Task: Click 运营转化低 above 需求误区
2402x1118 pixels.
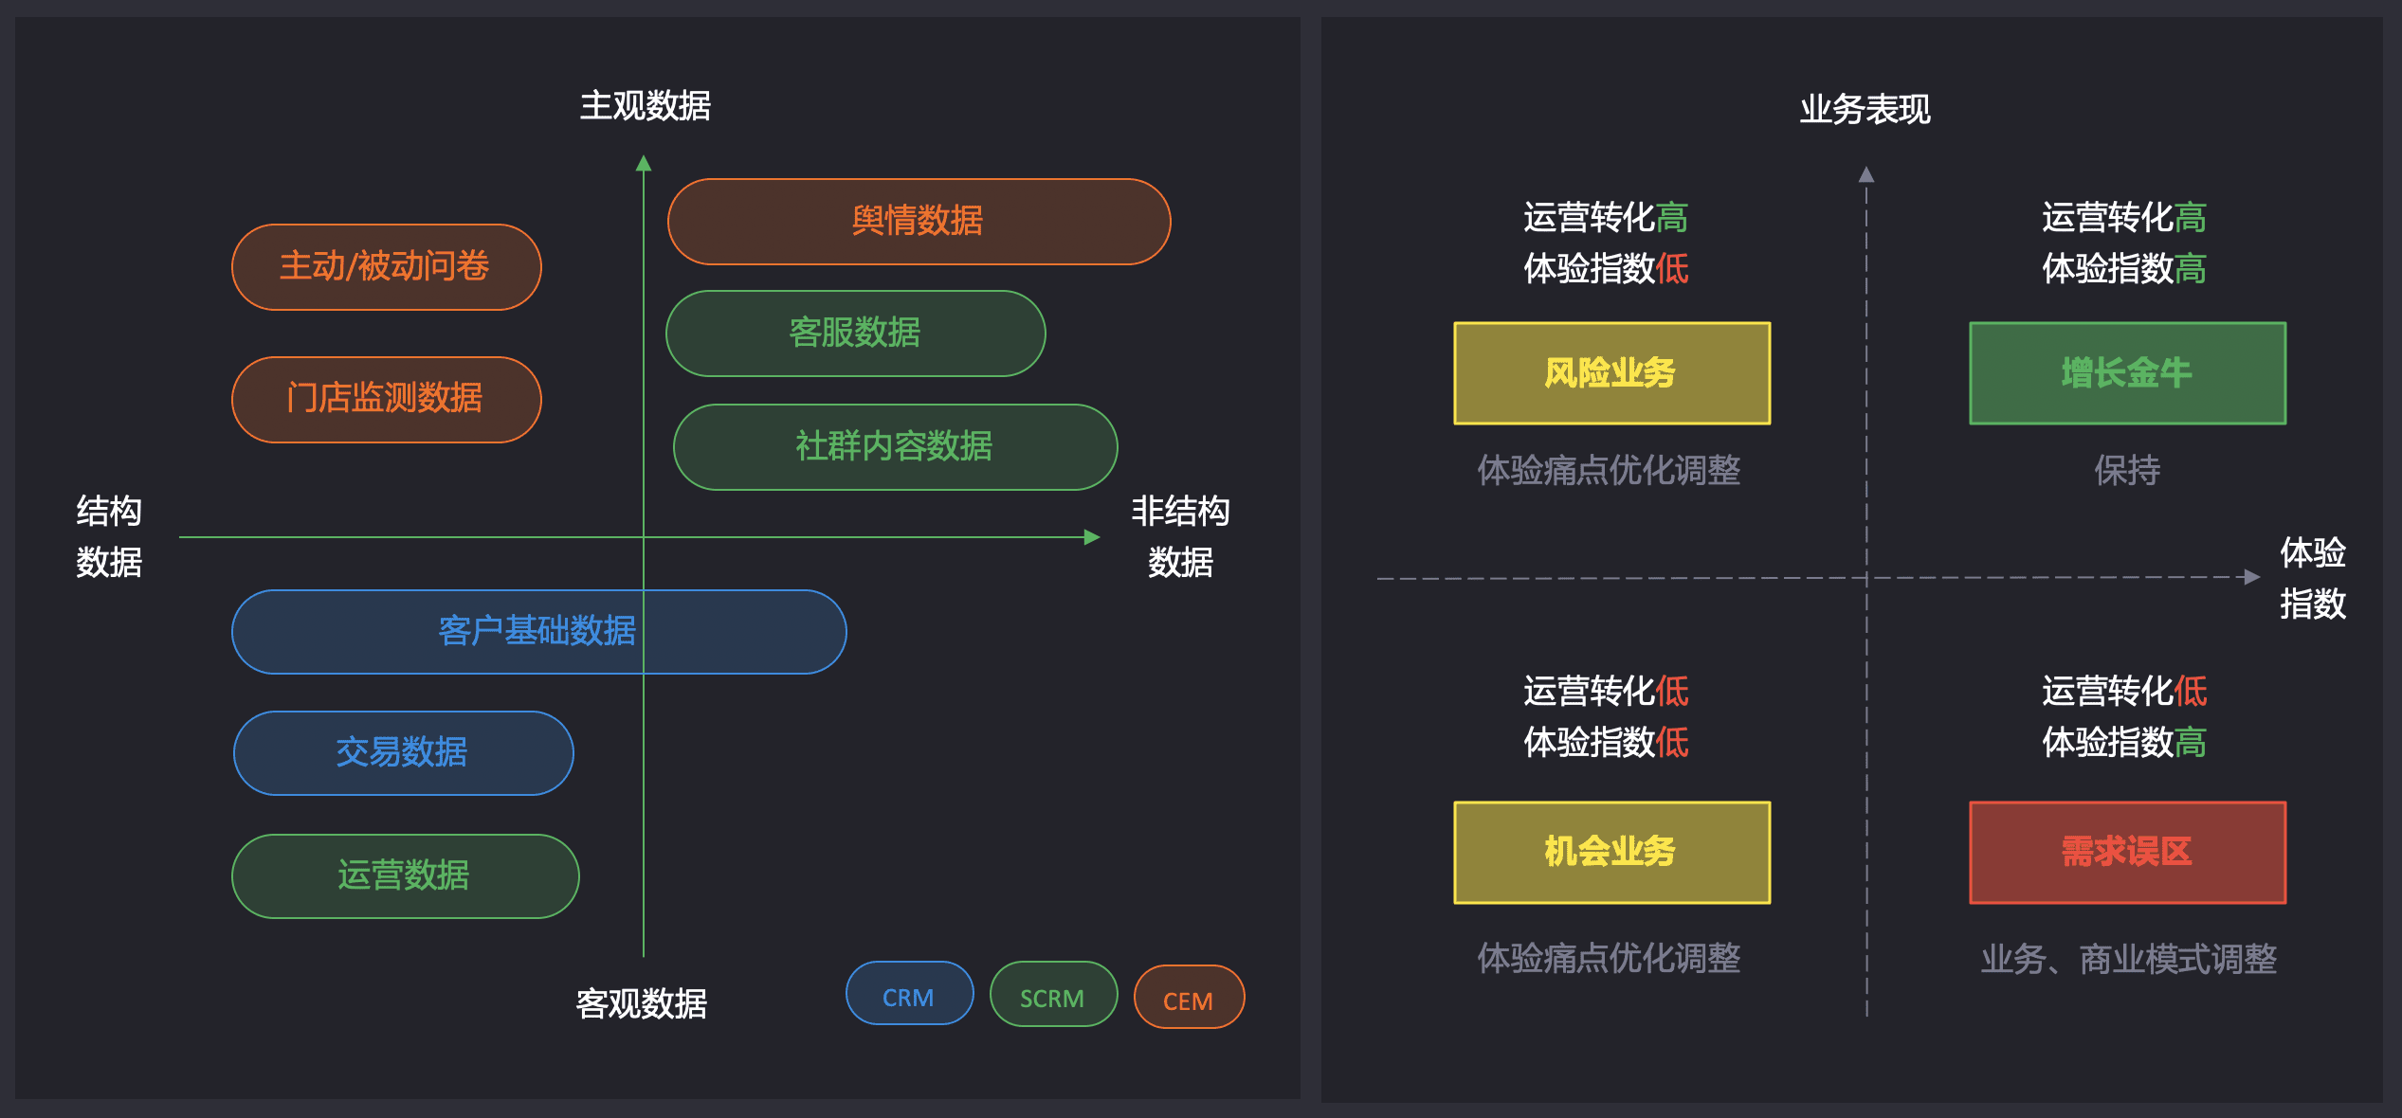Action: tap(2124, 692)
